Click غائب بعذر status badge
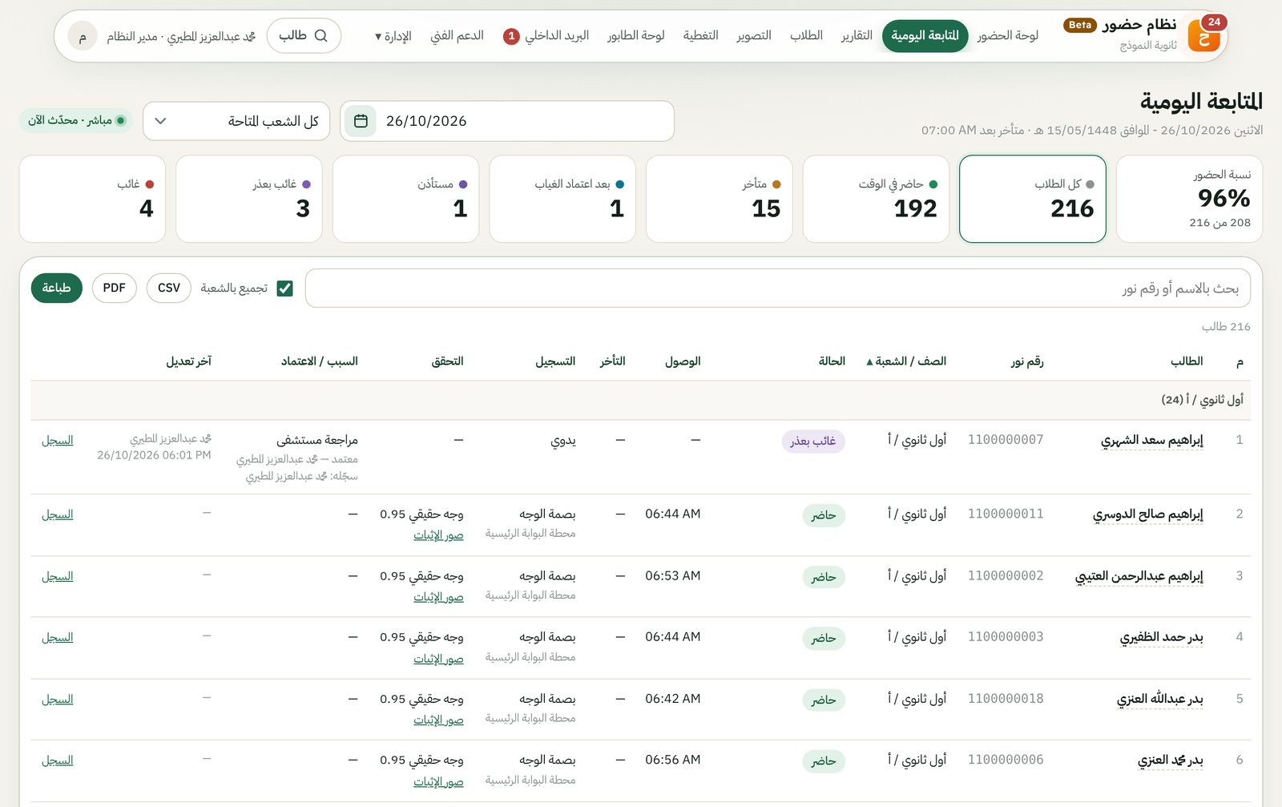Screen dimensions: 1282x807 click(x=813, y=441)
